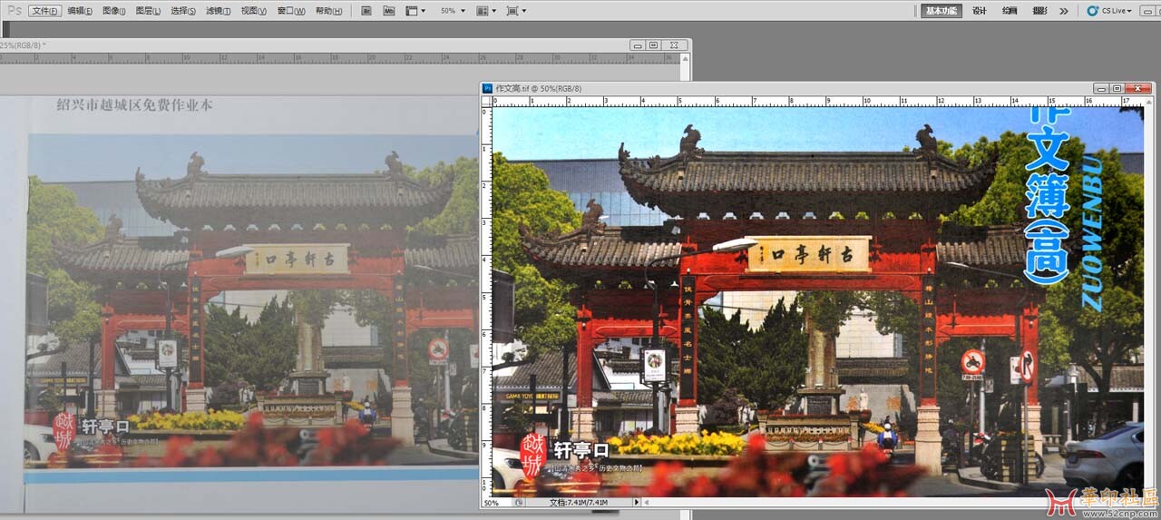Click the Ps application logo
The width and height of the screenshot is (1161, 520).
(14, 11)
